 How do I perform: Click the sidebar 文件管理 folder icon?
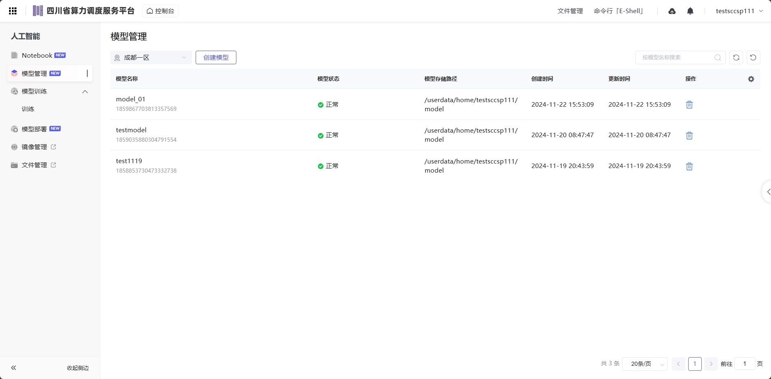[x=14, y=165]
